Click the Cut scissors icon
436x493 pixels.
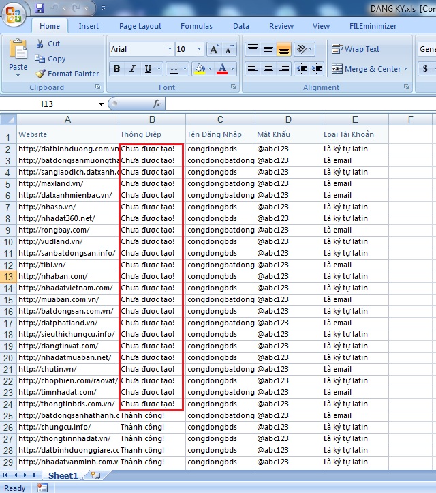(x=40, y=44)
